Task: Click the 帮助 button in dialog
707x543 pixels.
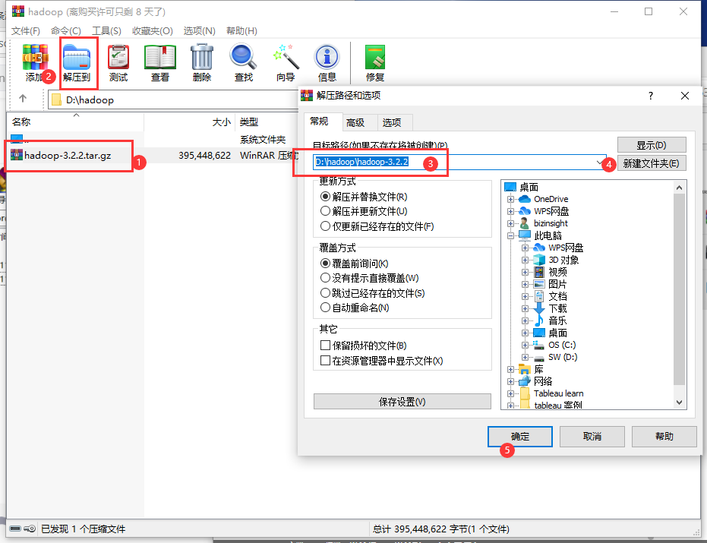Action: coord(664,437)
